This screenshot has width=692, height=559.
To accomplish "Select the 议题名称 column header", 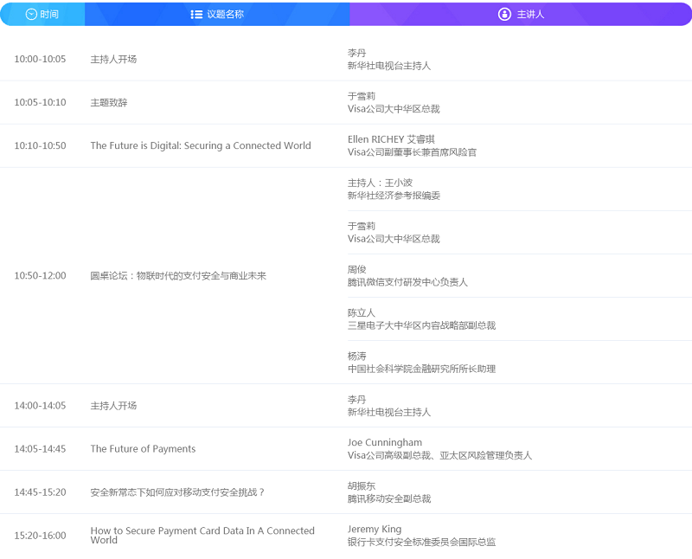I will [x=225, y=15].
